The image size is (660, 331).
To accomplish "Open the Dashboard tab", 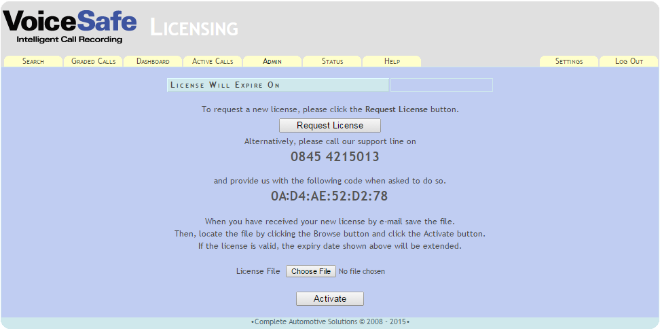I will (153, 61).
